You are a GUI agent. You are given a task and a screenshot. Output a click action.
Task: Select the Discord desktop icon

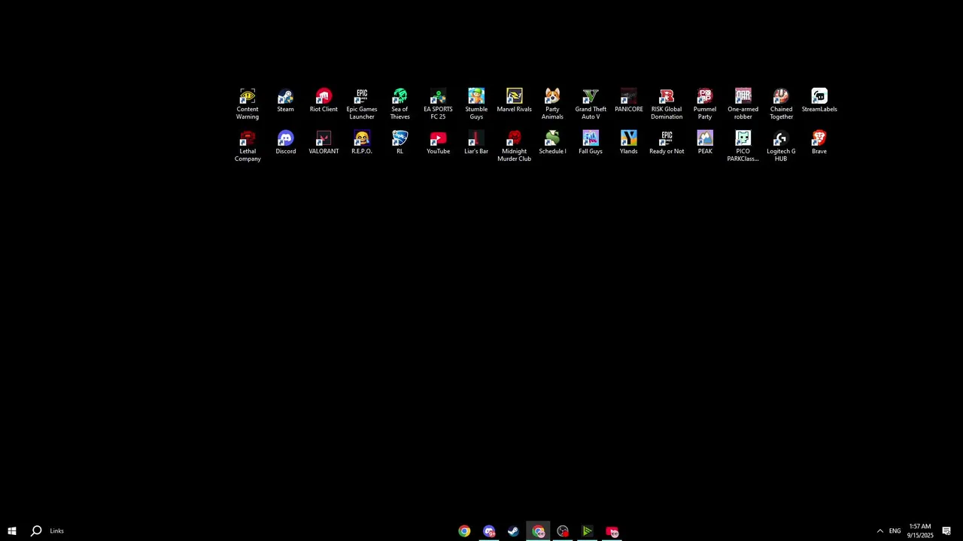click(285, 143)
